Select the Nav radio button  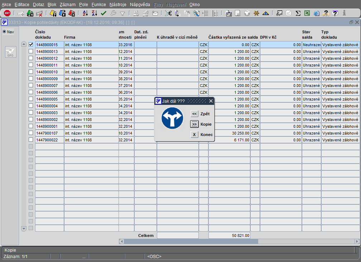5,32
